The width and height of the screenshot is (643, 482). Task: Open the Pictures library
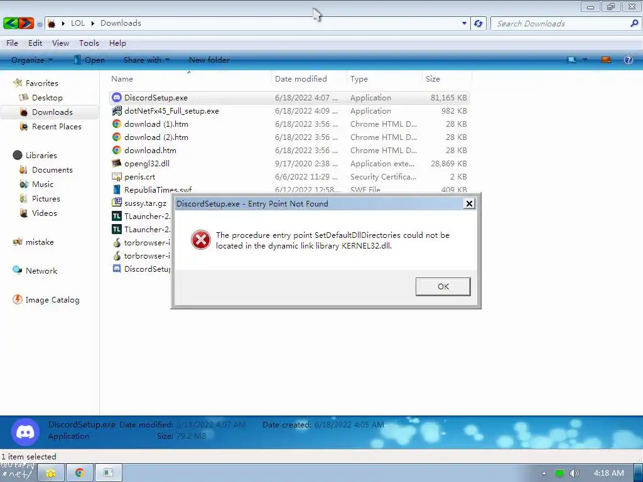(46, 199)
